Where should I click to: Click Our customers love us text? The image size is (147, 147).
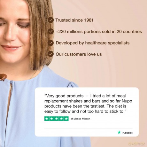pos(79,54)
